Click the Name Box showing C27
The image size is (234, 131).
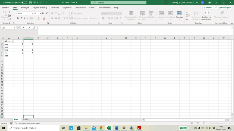click(8, 28)
